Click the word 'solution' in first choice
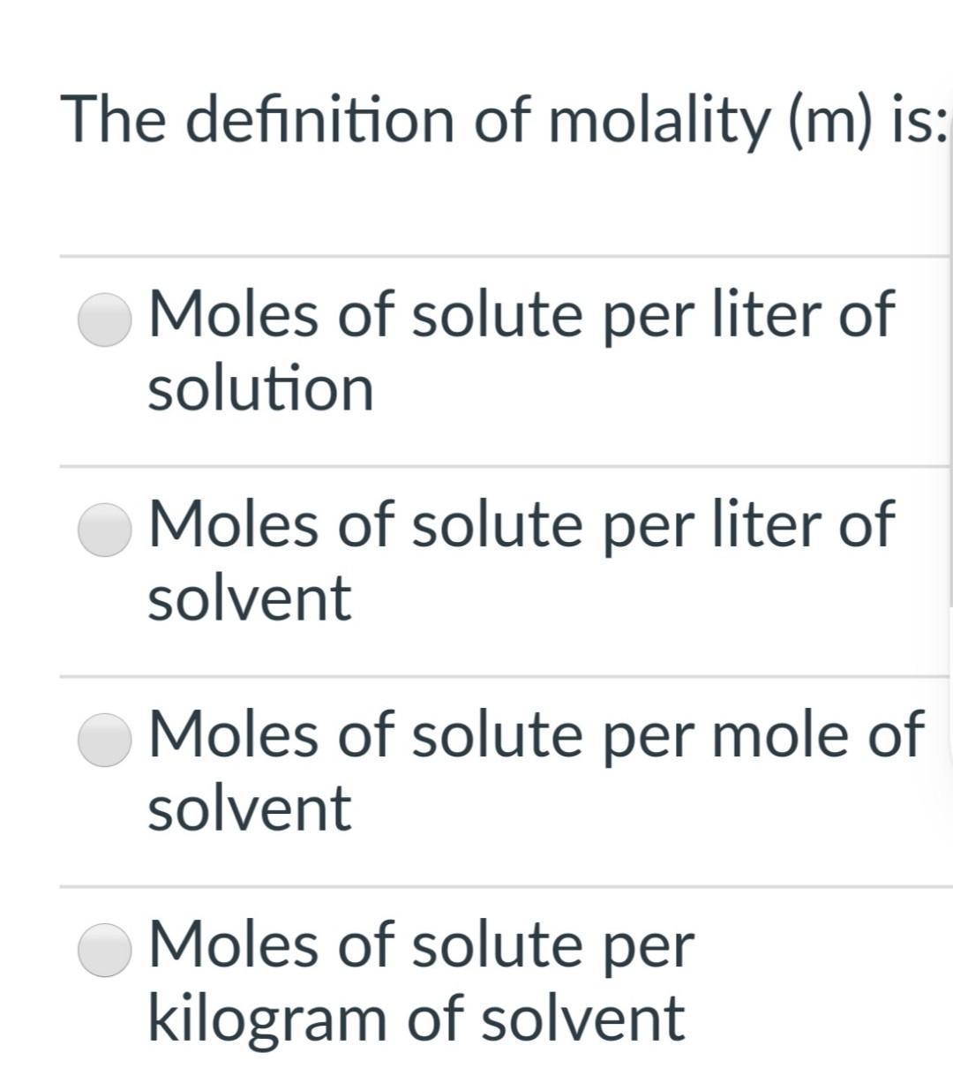This screenshot has width=953, height=1083. click(x=260, y=386)
